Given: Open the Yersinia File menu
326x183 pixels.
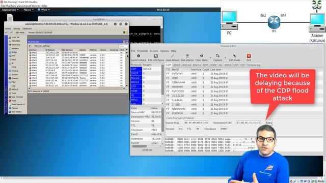Looking at the screenshot, I should (133, 51).
